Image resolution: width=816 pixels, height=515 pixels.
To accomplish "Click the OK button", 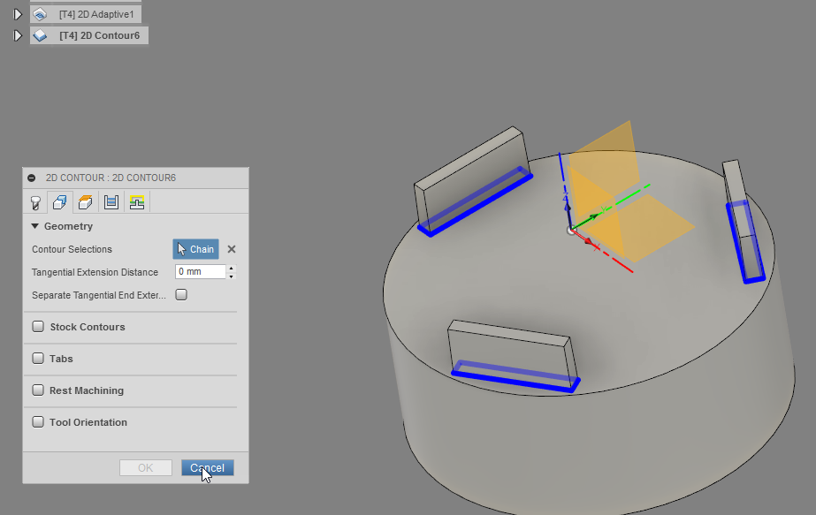I will coord(146,467).
